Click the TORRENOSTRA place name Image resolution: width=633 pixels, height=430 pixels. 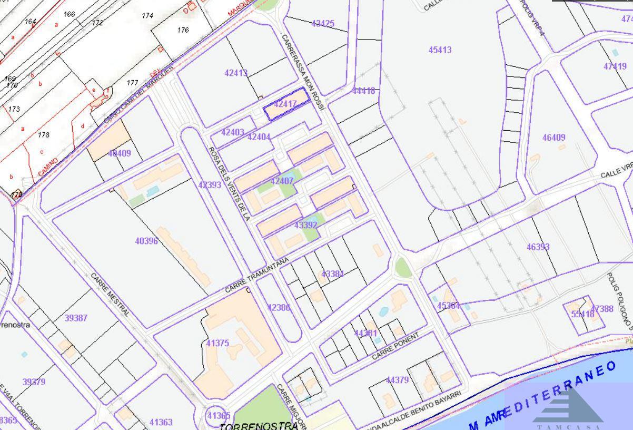pyautogui.click(x=259, y=426)
